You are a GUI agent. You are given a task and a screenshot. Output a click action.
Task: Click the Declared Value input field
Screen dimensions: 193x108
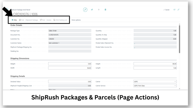click(70, 81)
